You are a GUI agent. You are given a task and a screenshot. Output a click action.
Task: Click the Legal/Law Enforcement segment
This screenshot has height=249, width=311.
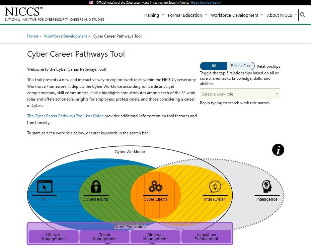(206, 237)
